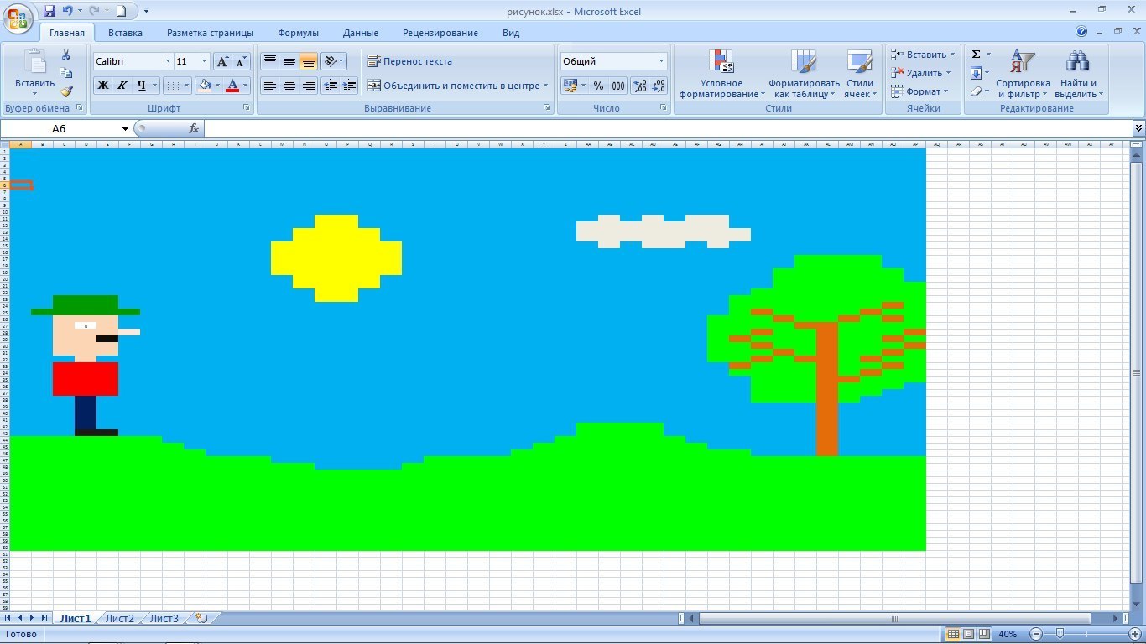This screenshot has height=644, width=1146.
Task: Click the zoom slider handle in status bar
Action: [1060, 634]
